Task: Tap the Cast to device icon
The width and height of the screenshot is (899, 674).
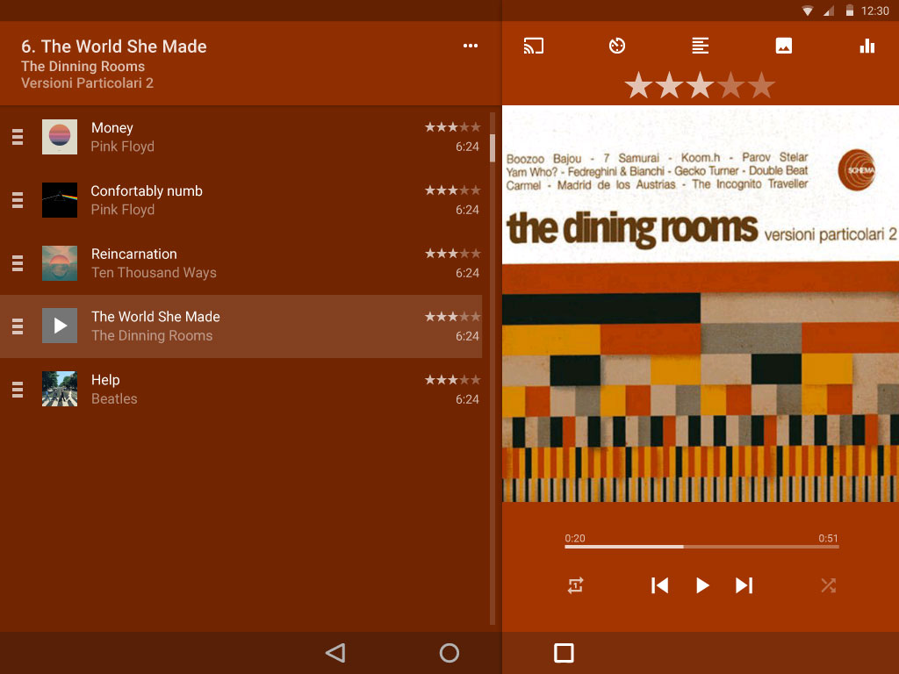Action: 534,47
